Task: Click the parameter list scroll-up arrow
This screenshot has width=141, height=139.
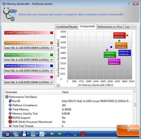Action: pos(135,91)
